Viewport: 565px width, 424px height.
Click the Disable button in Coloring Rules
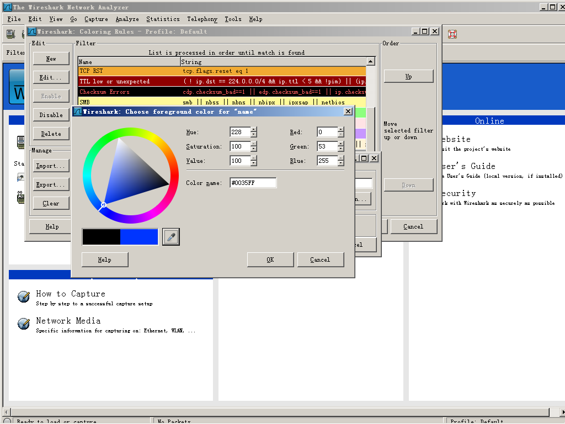click(51, 115)
